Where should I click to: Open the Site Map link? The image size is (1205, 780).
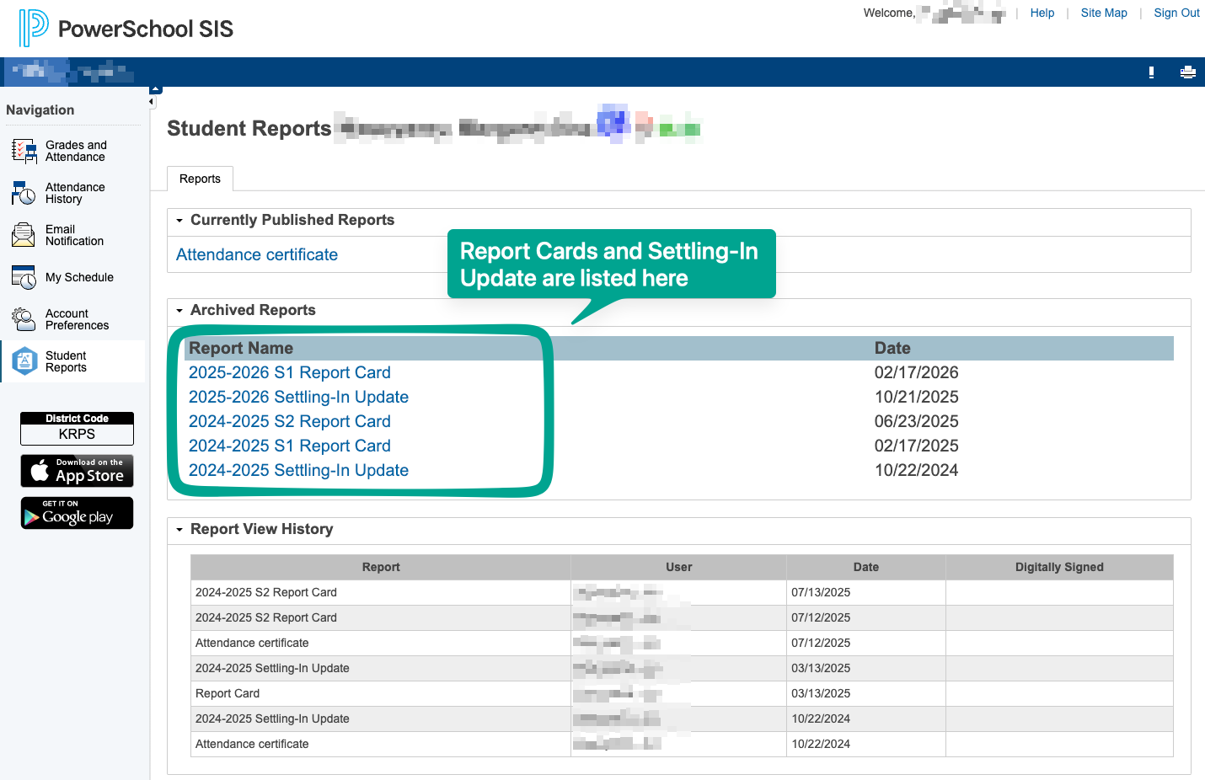point(1103,13)
